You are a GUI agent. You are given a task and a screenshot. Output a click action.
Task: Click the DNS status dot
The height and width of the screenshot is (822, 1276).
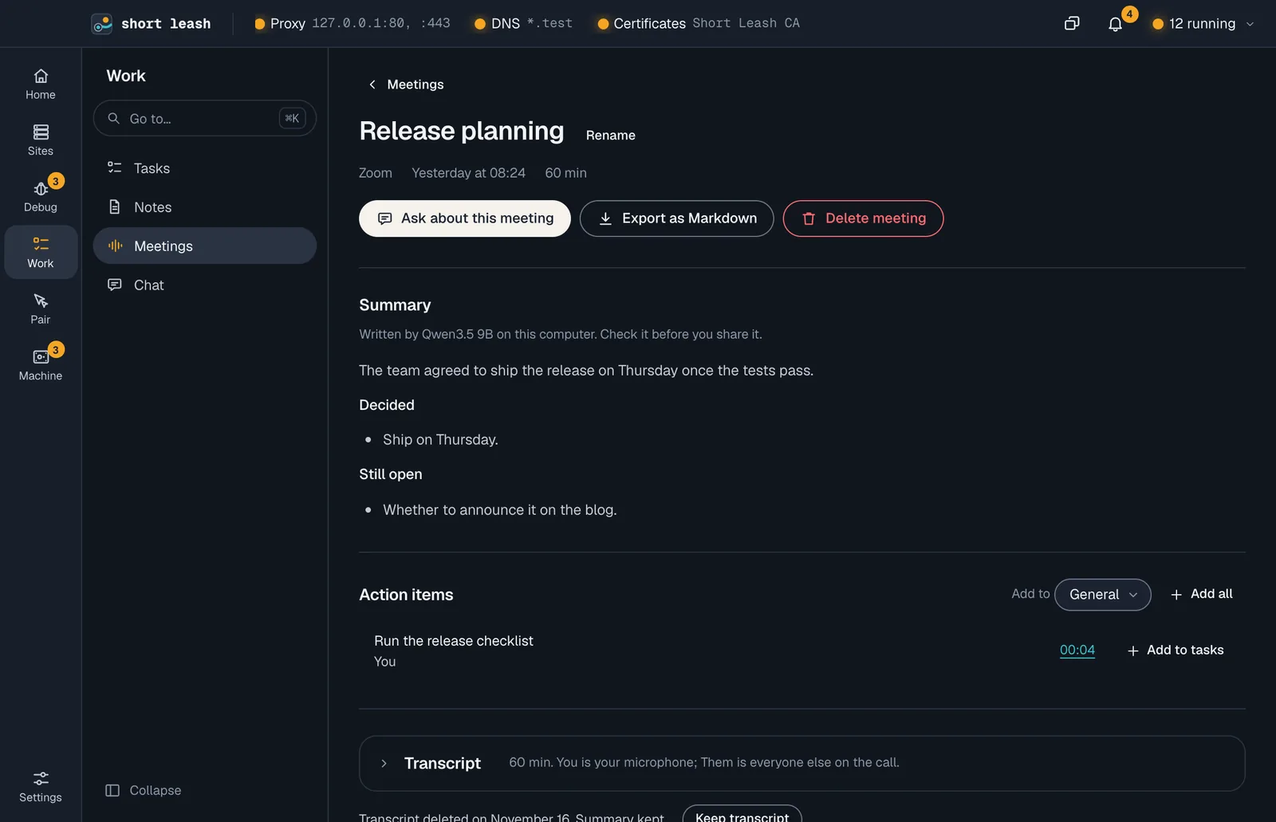[480, 24]
